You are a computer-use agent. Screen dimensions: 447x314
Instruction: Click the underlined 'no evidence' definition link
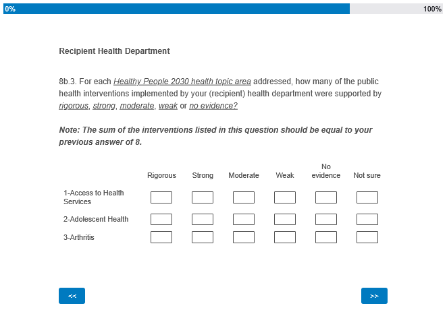(213, 106)
